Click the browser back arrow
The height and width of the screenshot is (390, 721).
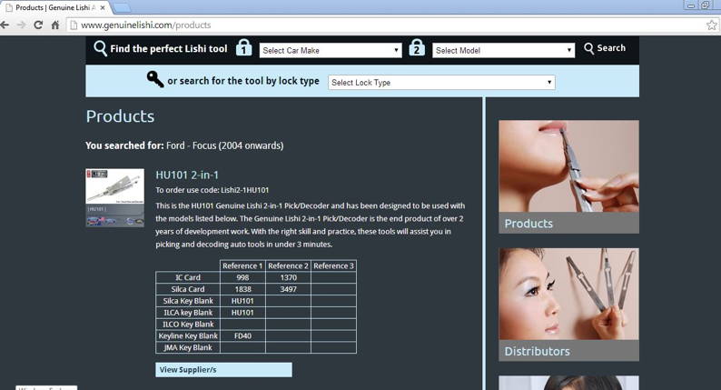(x=5, y=25)
